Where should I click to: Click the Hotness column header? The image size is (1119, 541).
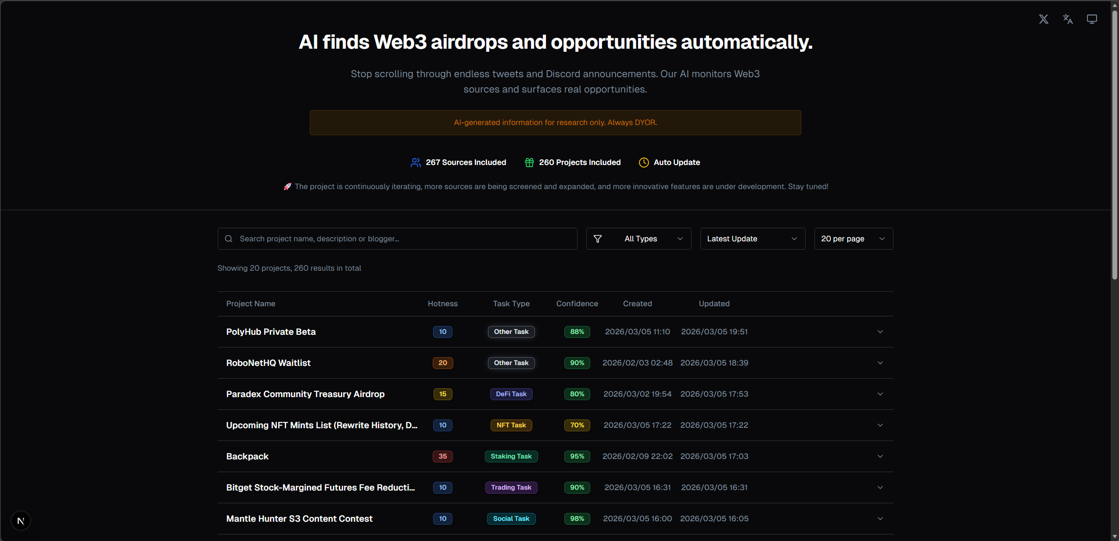442,304
